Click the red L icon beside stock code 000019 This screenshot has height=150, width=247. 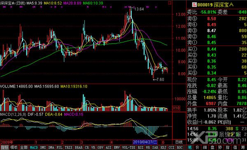point(194,5)
